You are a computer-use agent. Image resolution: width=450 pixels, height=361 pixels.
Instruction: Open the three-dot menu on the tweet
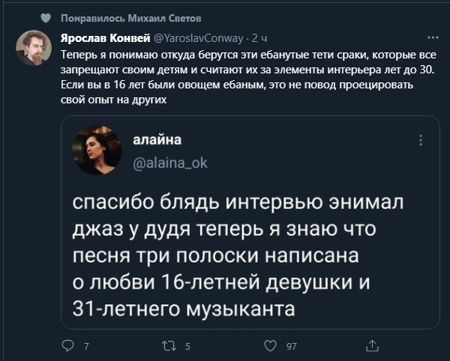[x=433, y=37]
